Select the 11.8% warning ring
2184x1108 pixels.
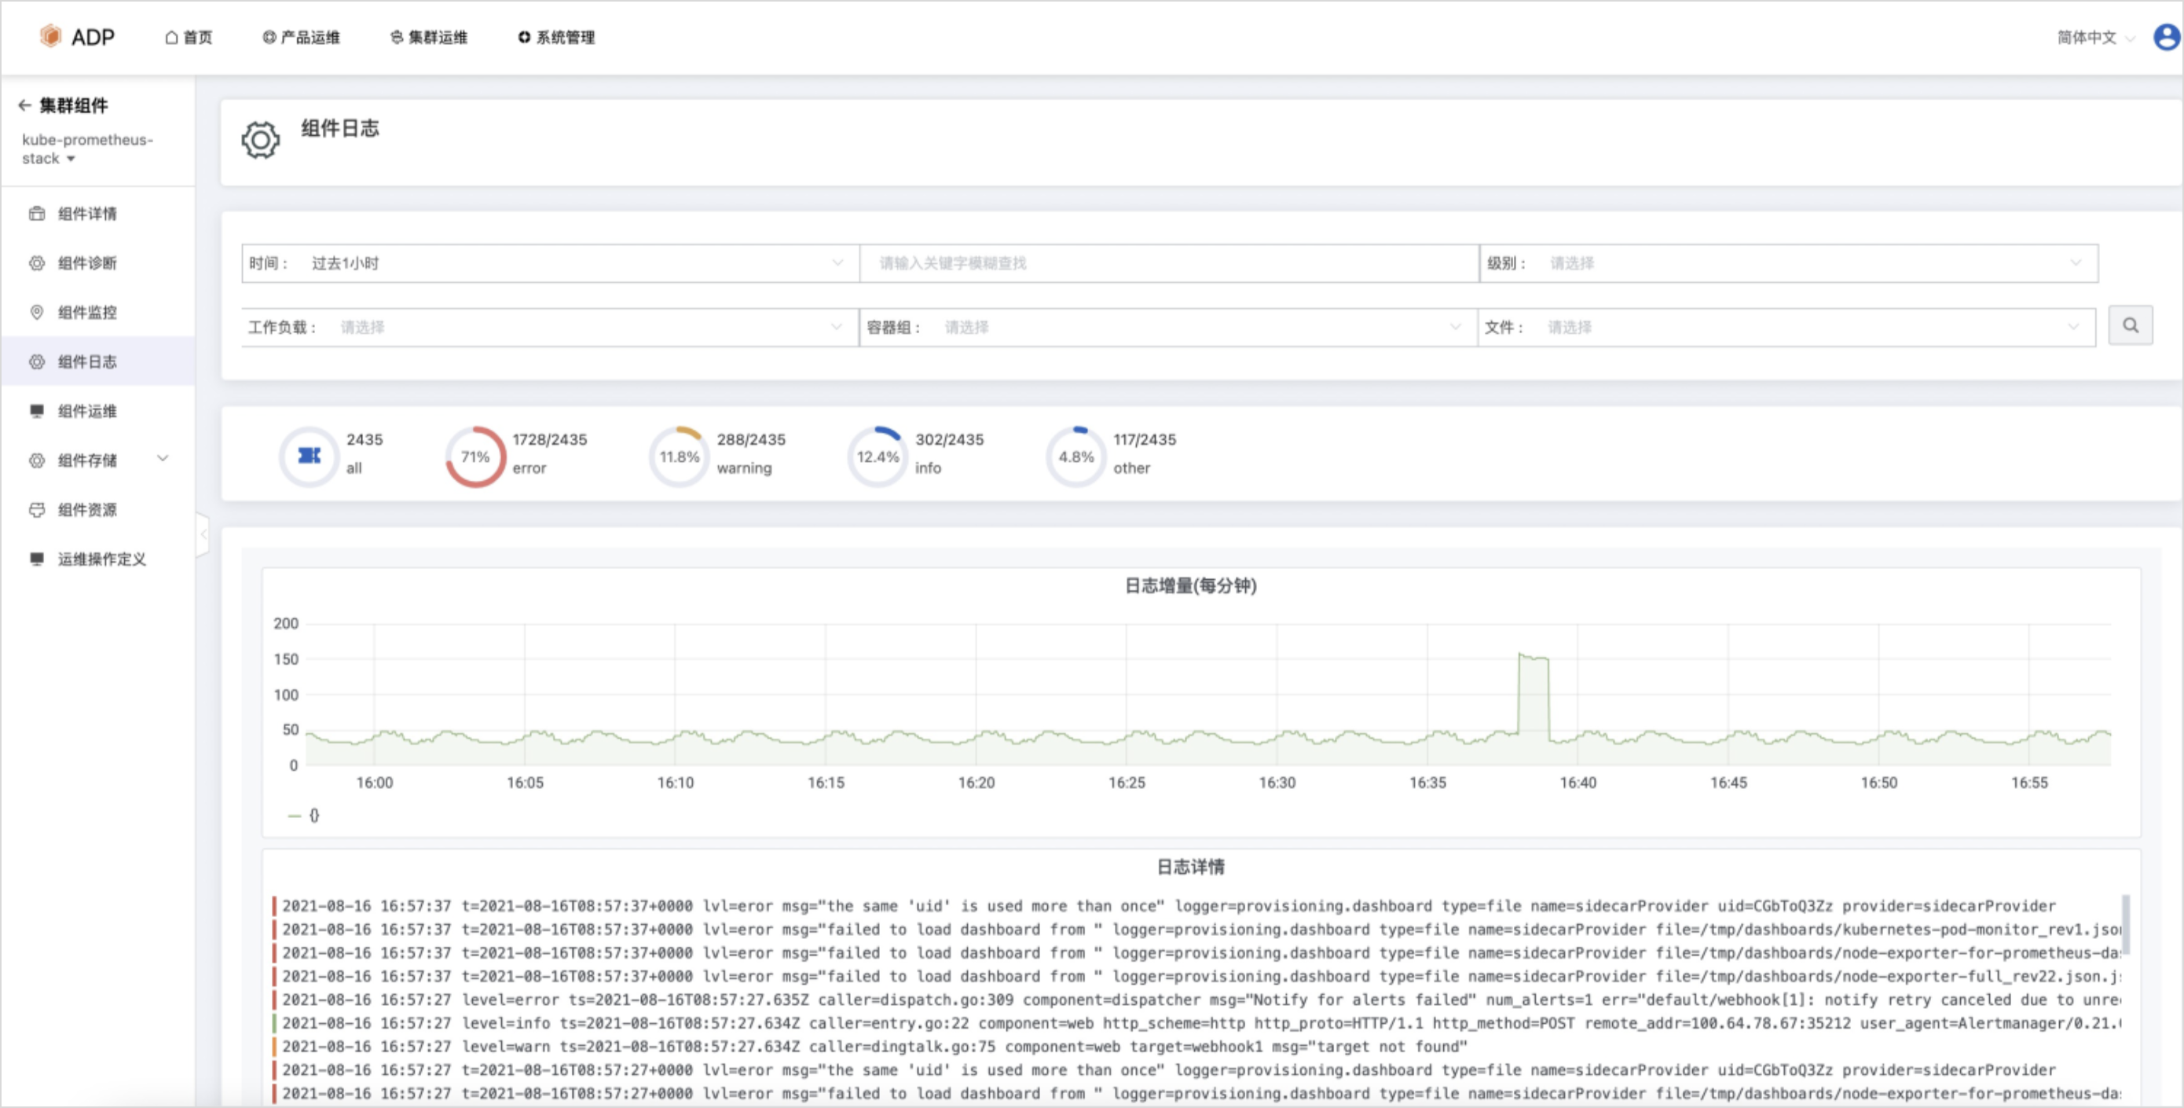(x=679, y=456)
